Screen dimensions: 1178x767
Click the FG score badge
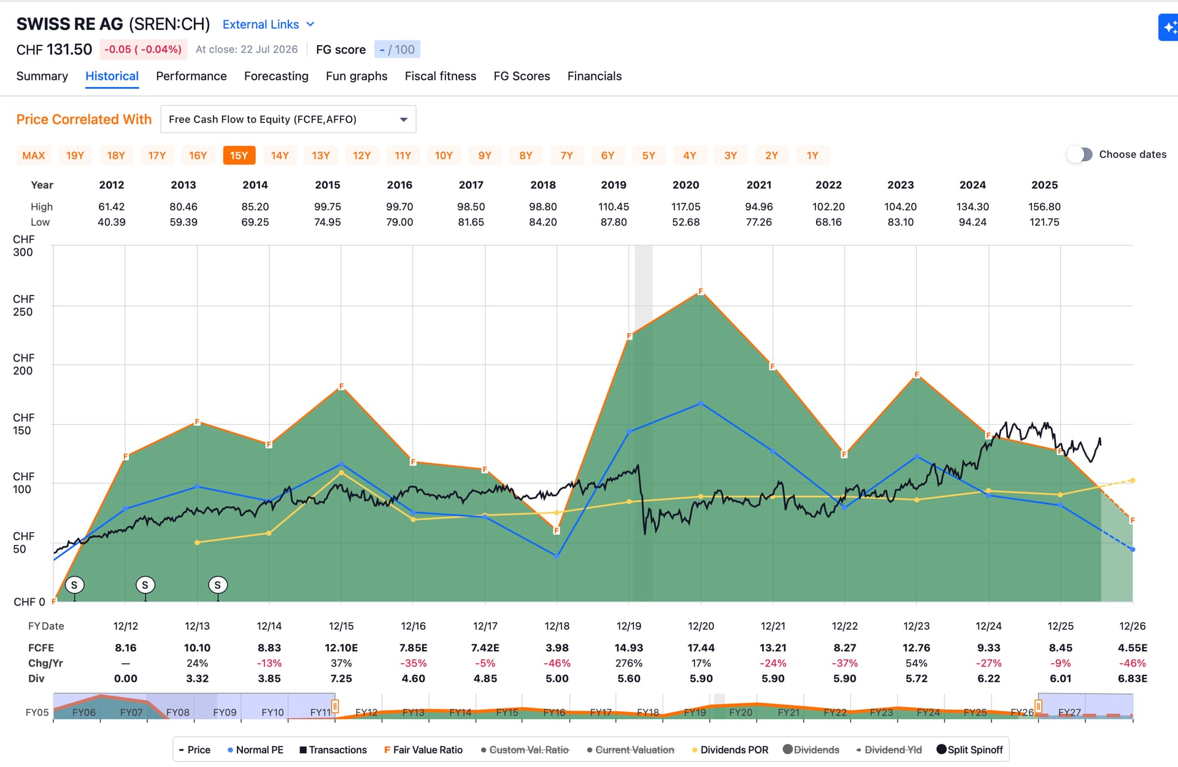pos(397,50)
